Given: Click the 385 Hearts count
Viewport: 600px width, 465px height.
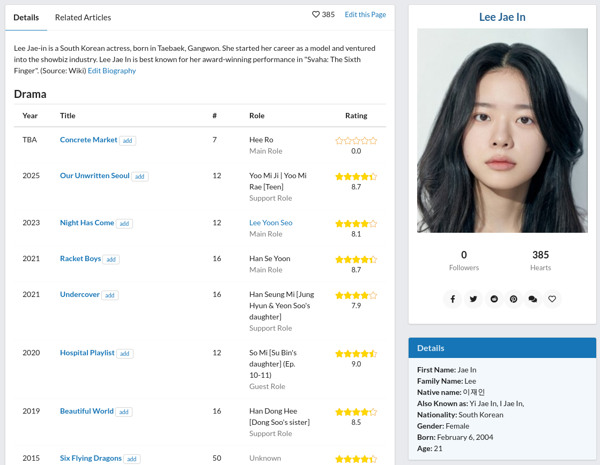Looking at the screenshot, I should point(540,261).
